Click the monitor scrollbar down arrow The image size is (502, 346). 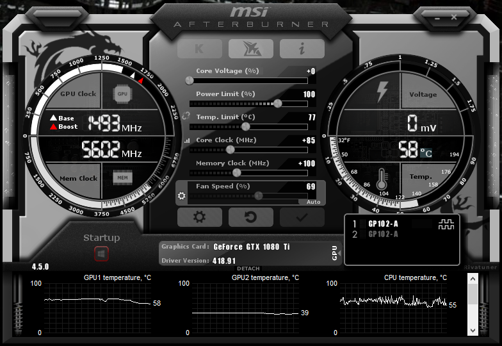(473, 331)
